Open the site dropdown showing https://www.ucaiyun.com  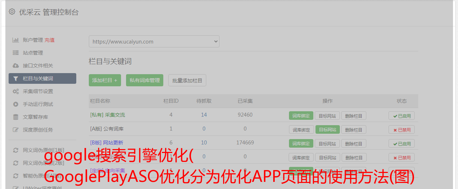tap(154, 41)
